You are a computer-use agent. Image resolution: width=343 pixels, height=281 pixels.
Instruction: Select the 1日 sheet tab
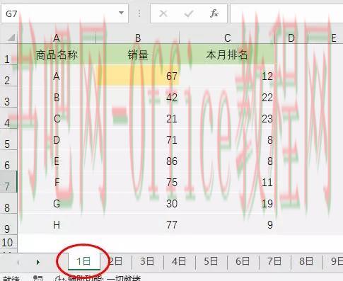[x=83, y=261]
